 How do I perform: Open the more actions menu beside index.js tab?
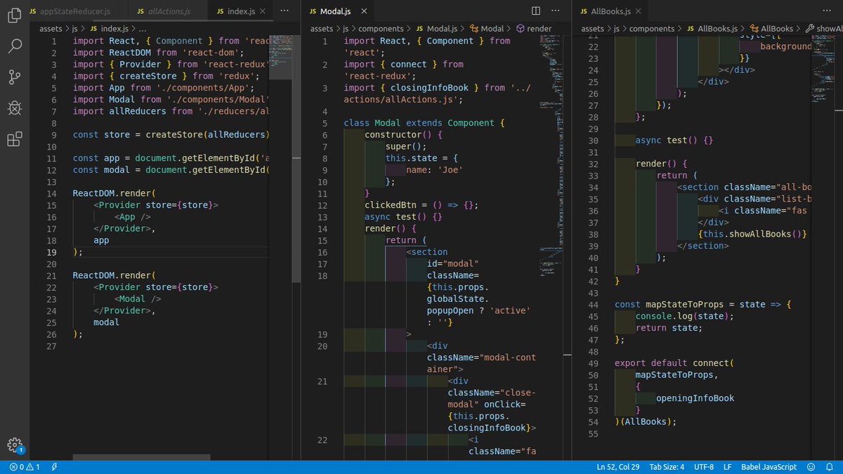284,11
